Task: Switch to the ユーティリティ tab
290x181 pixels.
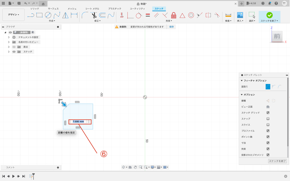Action: point(137,9)
